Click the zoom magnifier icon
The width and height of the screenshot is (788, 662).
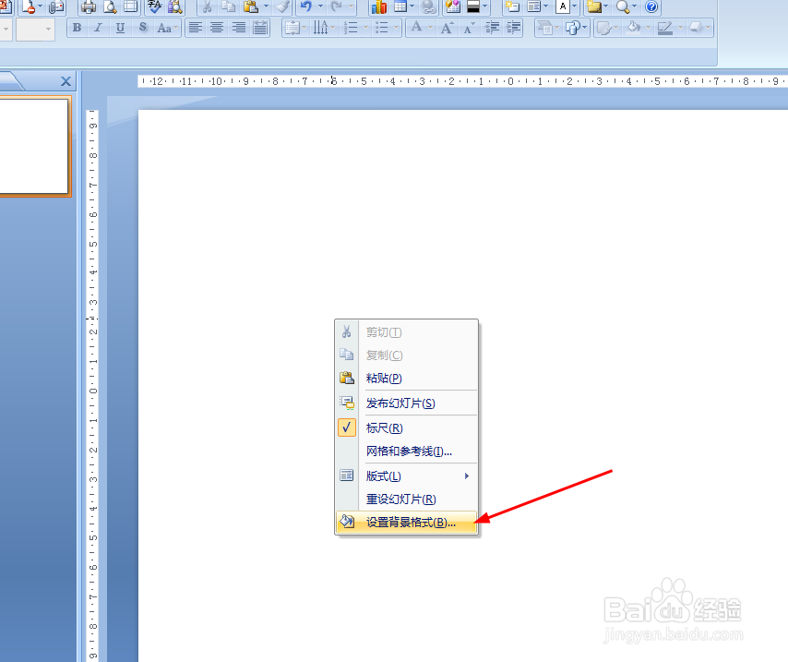point(623,6)
